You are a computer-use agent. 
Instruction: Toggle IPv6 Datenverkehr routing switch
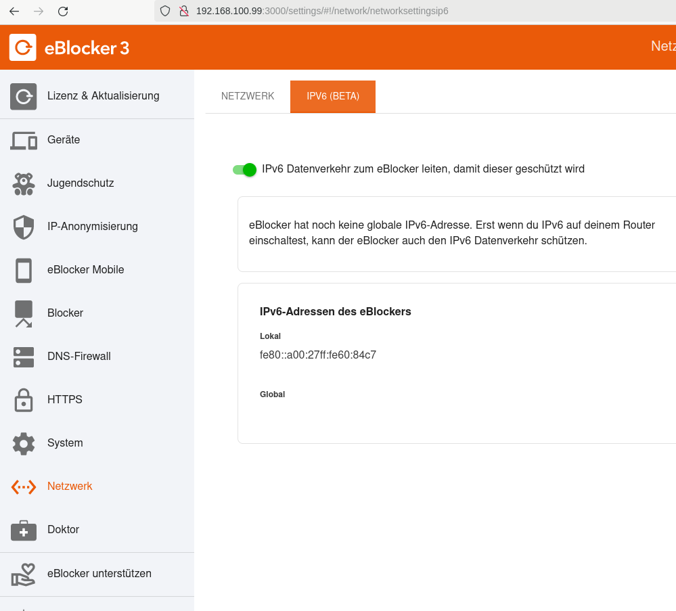(244, 169)
